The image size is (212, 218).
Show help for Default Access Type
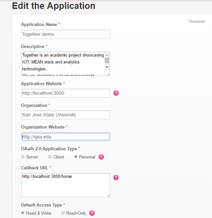(x=92, y=213)
